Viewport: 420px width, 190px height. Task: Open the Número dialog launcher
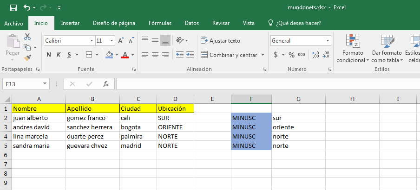pos(329,70)
